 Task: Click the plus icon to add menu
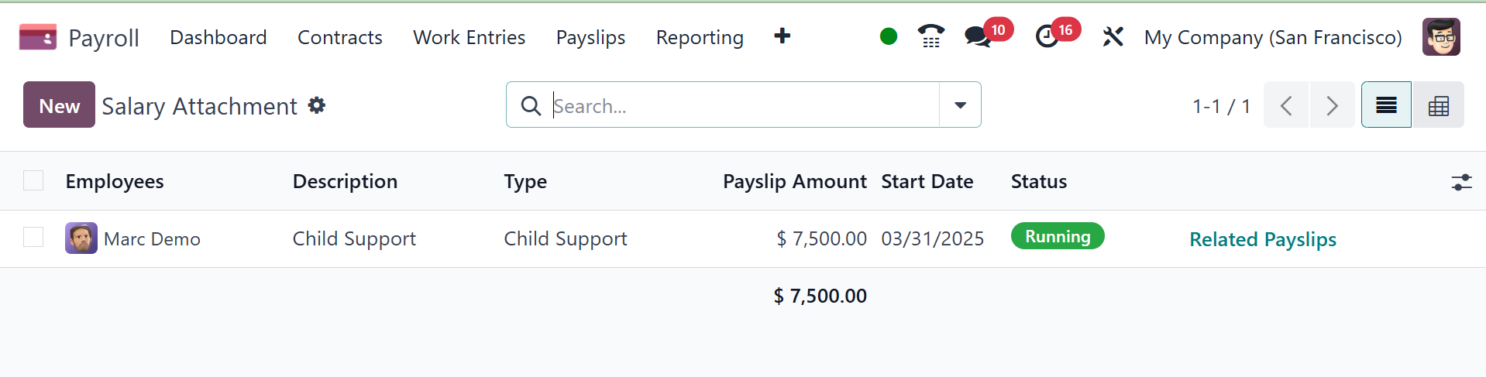coord(783,36)
